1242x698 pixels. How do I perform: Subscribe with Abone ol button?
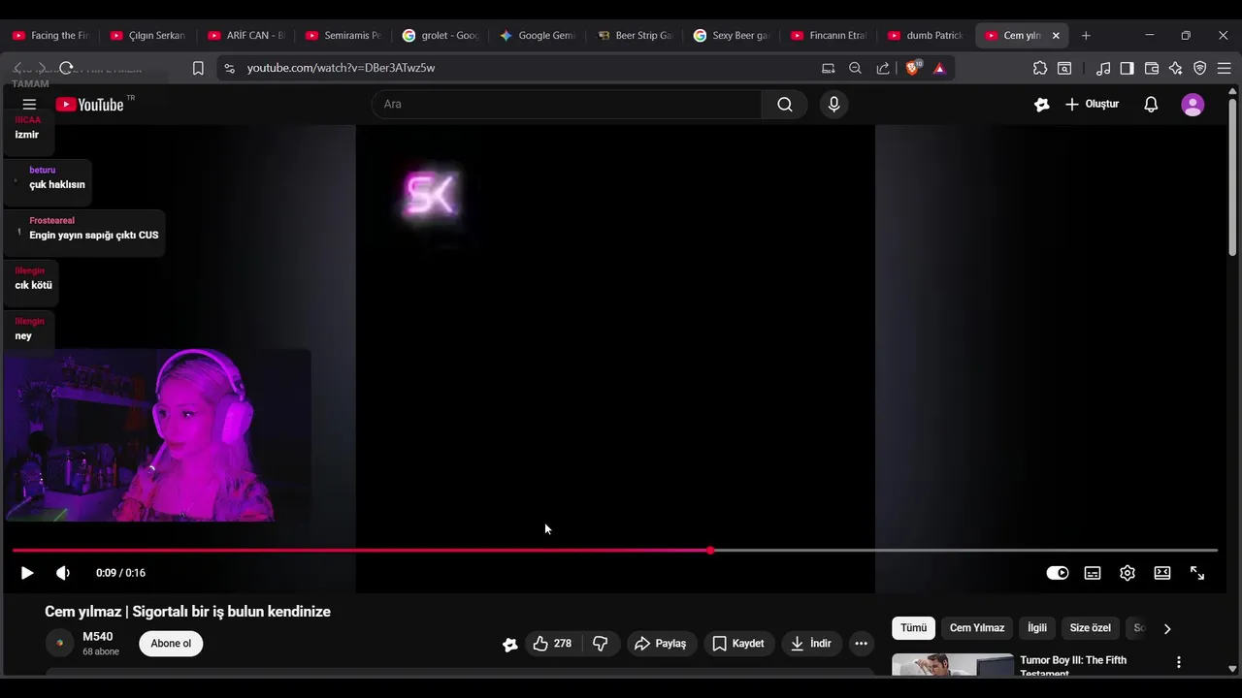click(171, 644)
